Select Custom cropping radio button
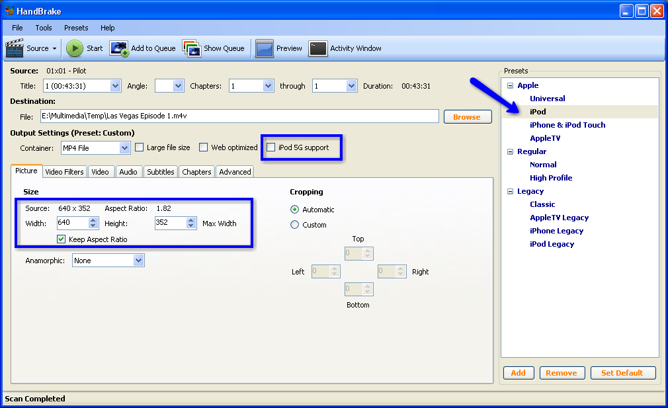 [294, 224]
